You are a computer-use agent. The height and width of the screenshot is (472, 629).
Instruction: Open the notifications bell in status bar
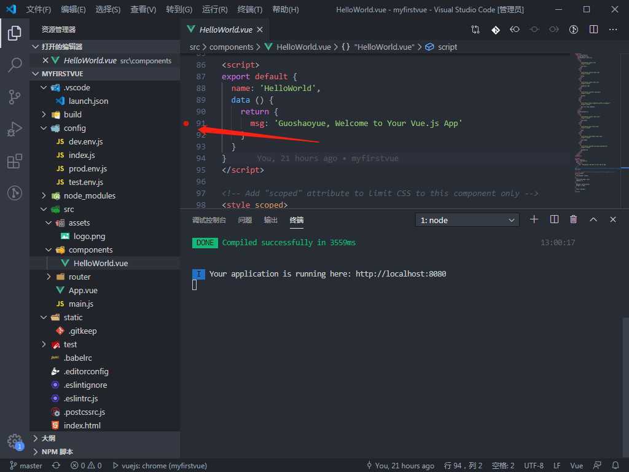[x=615, y=465]
